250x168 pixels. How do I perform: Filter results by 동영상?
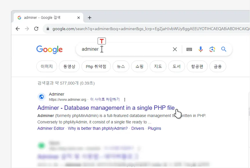(69, 66)
